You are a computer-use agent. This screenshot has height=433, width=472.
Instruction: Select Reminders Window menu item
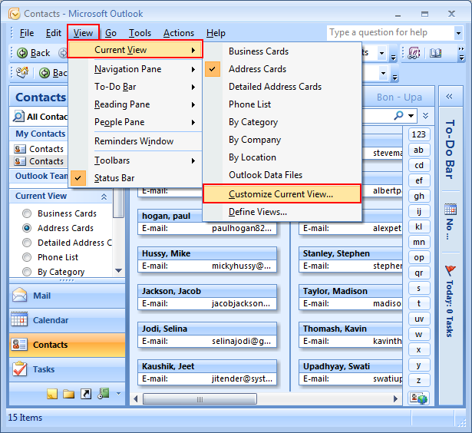click(x=135, y=141)
